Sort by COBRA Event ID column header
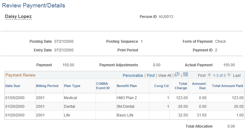247x131 pixels. [x=103, y=86]
